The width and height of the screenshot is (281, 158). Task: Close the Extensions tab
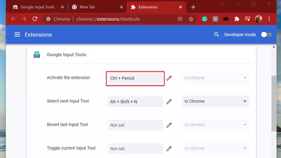click(181, 7)
